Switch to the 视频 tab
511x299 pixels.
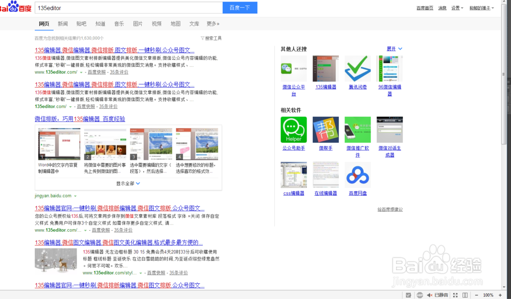point(156,24)
